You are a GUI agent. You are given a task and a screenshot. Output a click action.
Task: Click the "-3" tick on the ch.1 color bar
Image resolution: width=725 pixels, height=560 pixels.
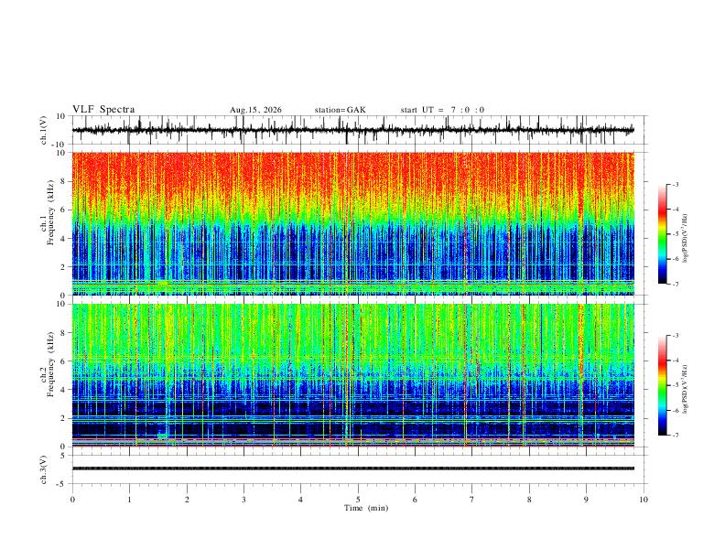(x=675, y=184)
